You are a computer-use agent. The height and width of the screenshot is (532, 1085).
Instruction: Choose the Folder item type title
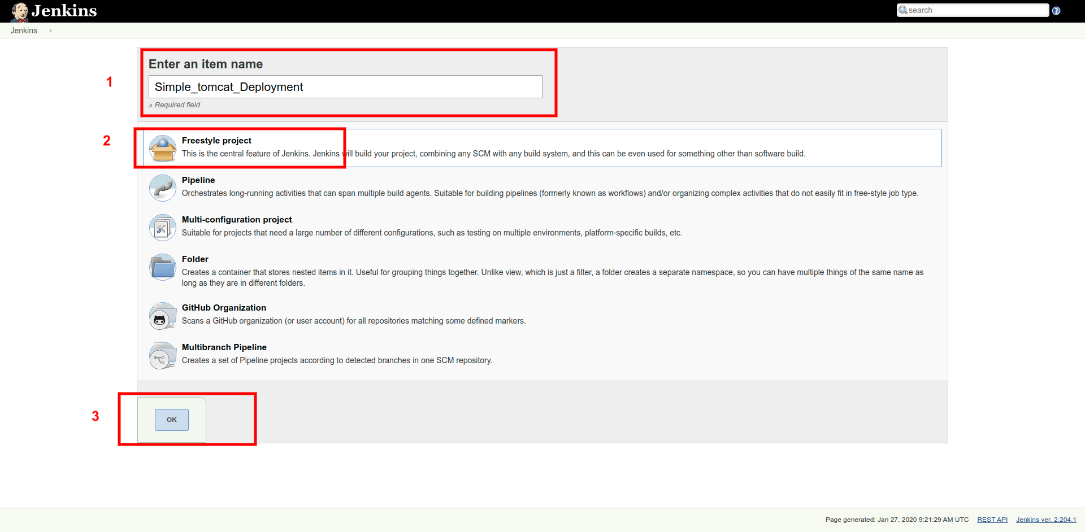(x=195, y=259)
